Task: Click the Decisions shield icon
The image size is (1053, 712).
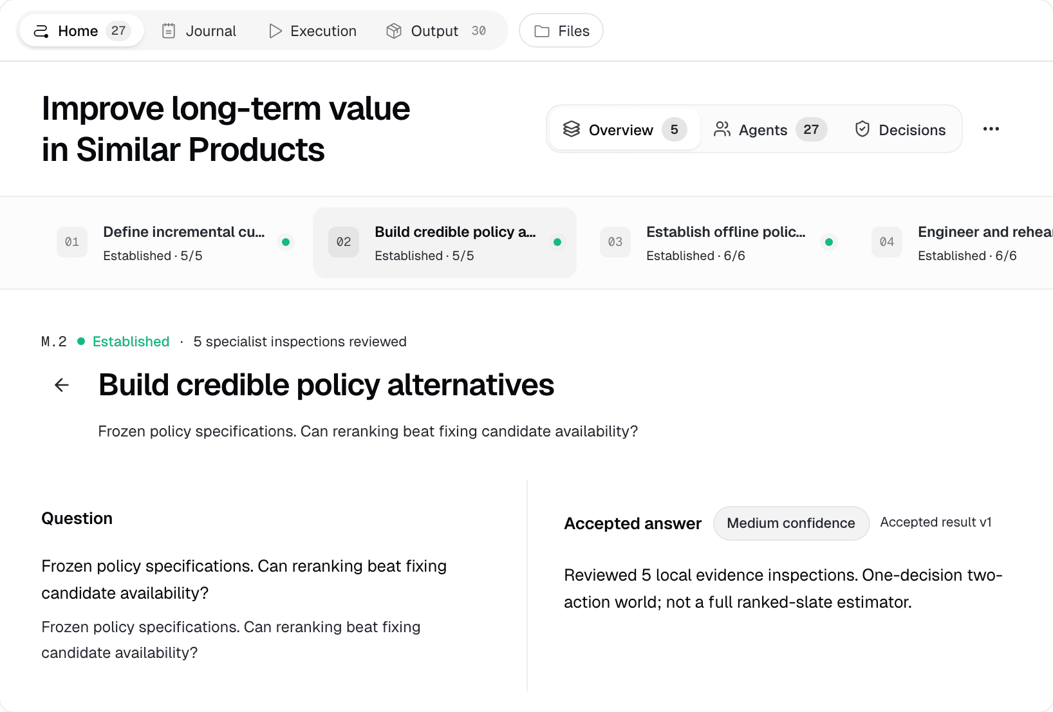Action: pos(862,129)
